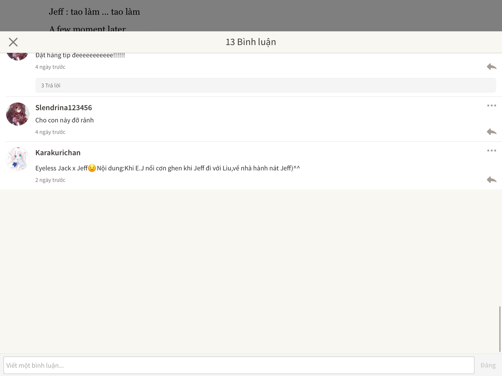Reply to Slendrina123456's "Cho con này" comment
502x376 pixels.
click(491, 132)
